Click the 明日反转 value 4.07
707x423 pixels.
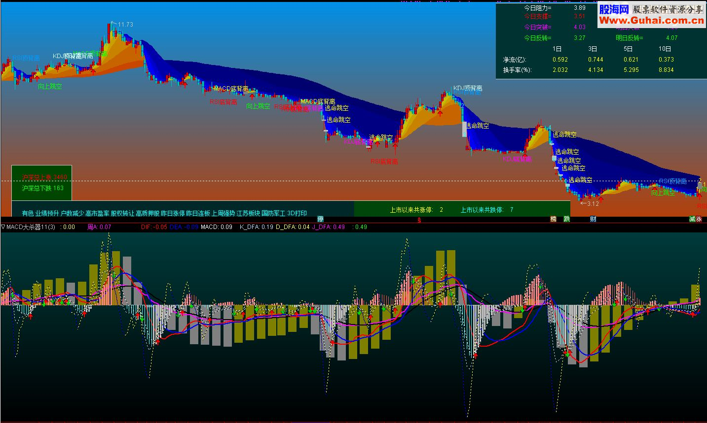click(671, 38)
